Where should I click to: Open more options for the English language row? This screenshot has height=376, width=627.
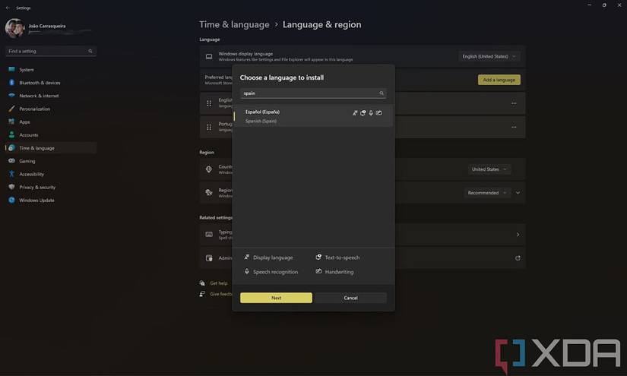click(514, 103)
